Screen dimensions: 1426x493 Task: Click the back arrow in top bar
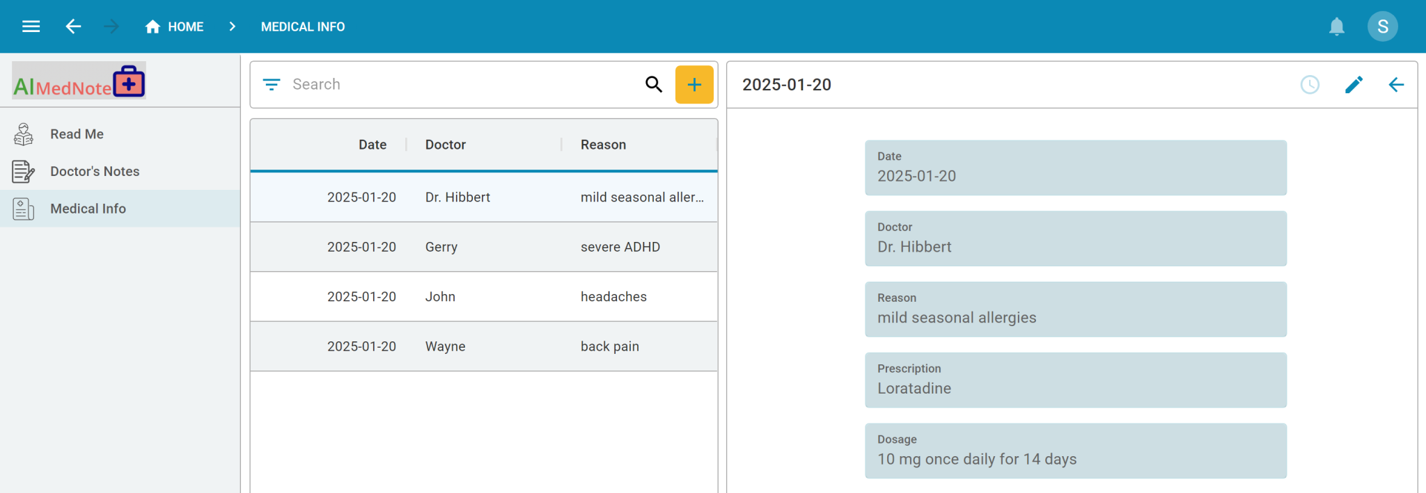pos(73,26)
